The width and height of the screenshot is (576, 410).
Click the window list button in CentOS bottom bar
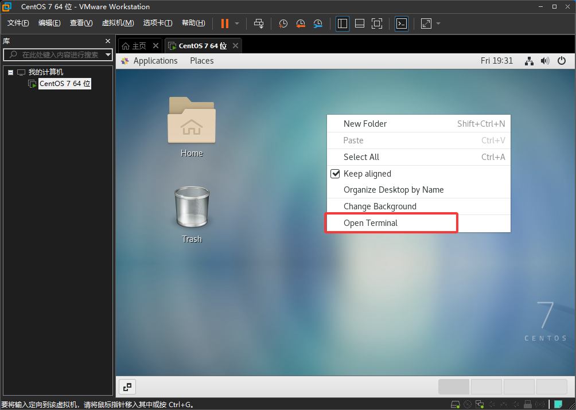[127, 387]
